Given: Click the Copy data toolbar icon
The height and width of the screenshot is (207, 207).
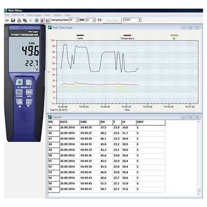Looking at the screenshot, I should coord(25,20).
